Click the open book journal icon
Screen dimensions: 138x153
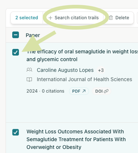(x=29, y=79)
